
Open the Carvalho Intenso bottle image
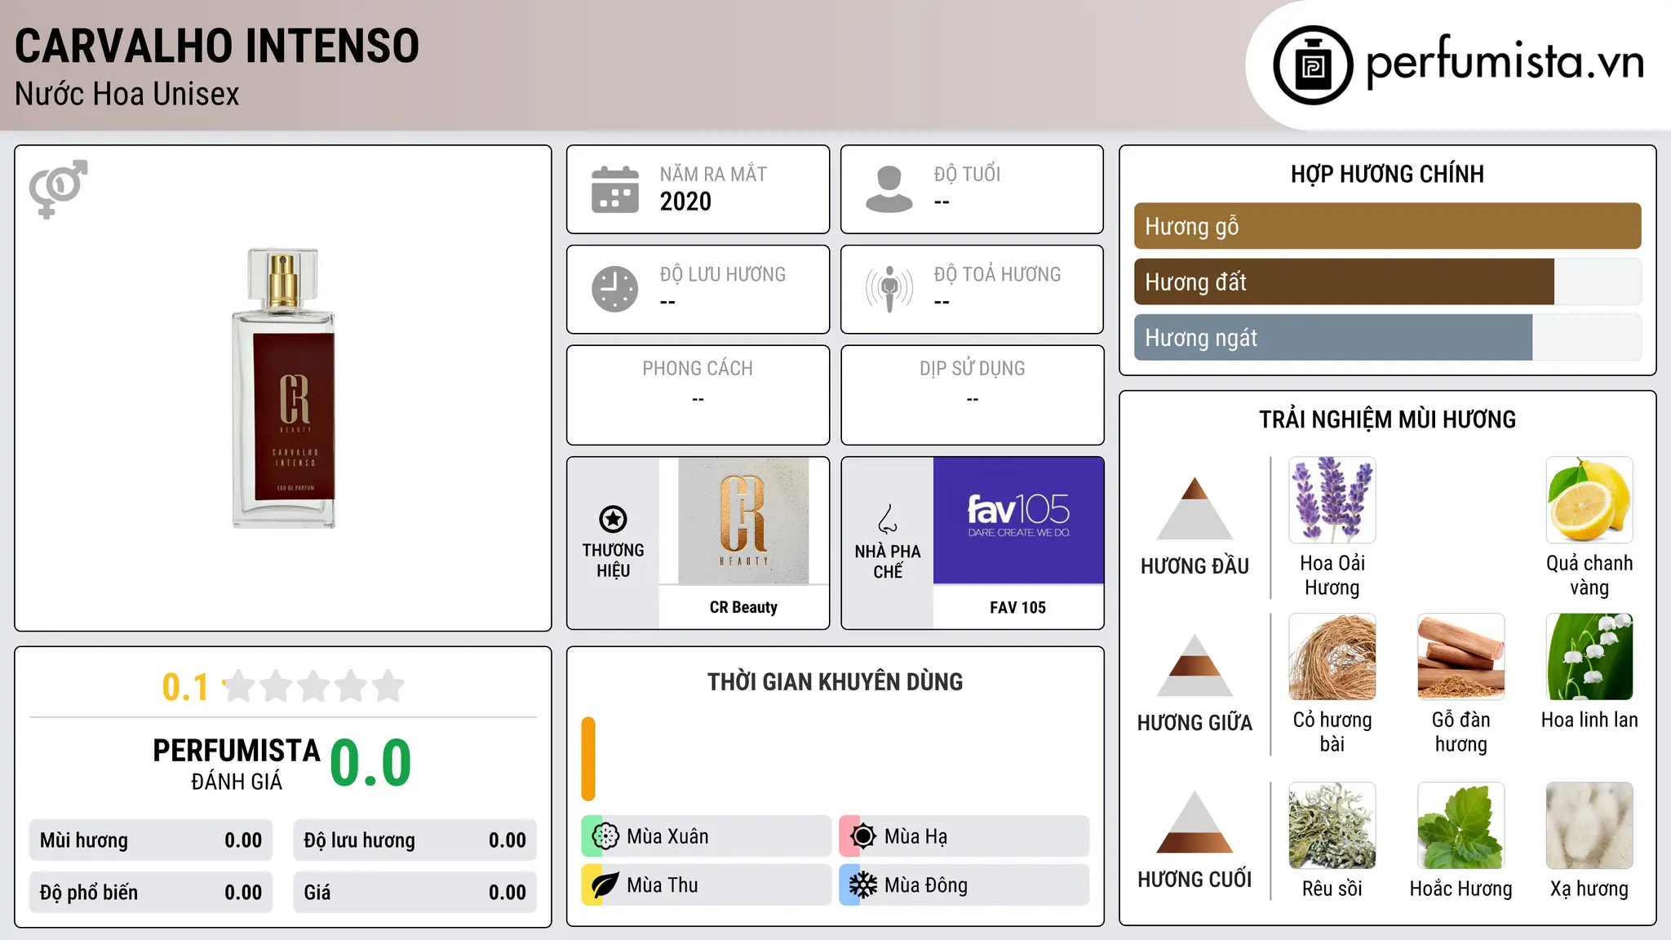pos(284,388)
